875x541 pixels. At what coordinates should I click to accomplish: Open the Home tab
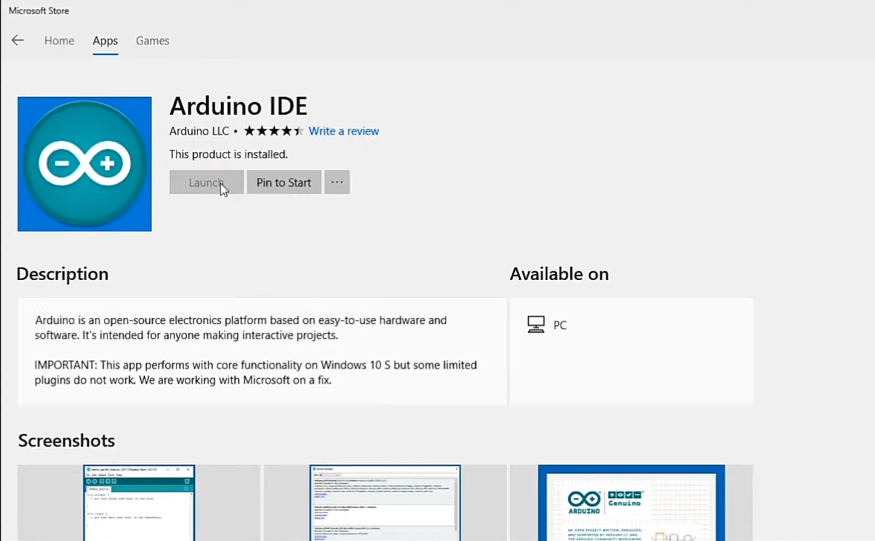(59, 41)
